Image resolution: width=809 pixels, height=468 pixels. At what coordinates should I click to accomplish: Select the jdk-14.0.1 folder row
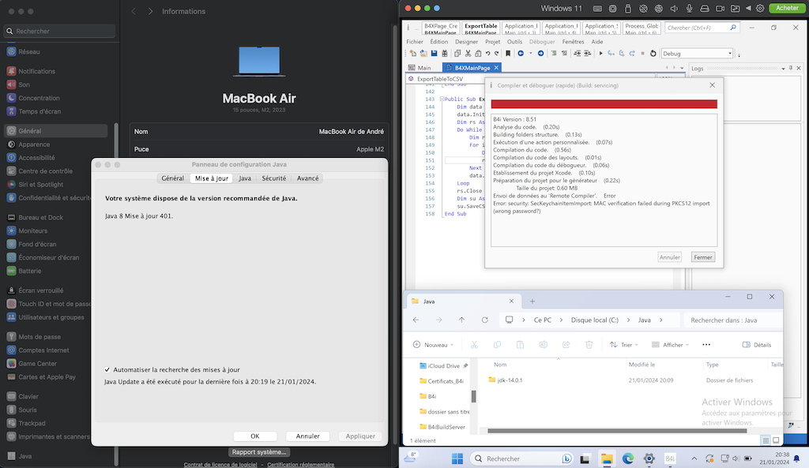coord(634,380)
